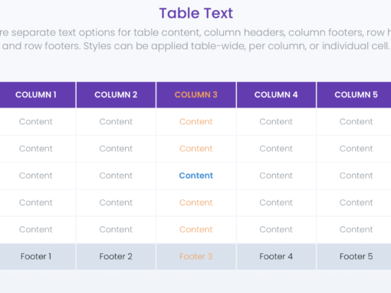
Task: Click the blue bold Content cell
Action: [x=196, y=176]
